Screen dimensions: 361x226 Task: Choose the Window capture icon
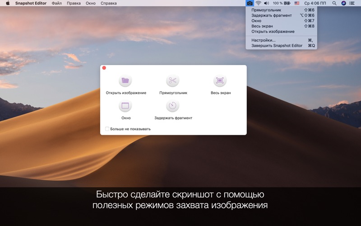tap(125, 106)
